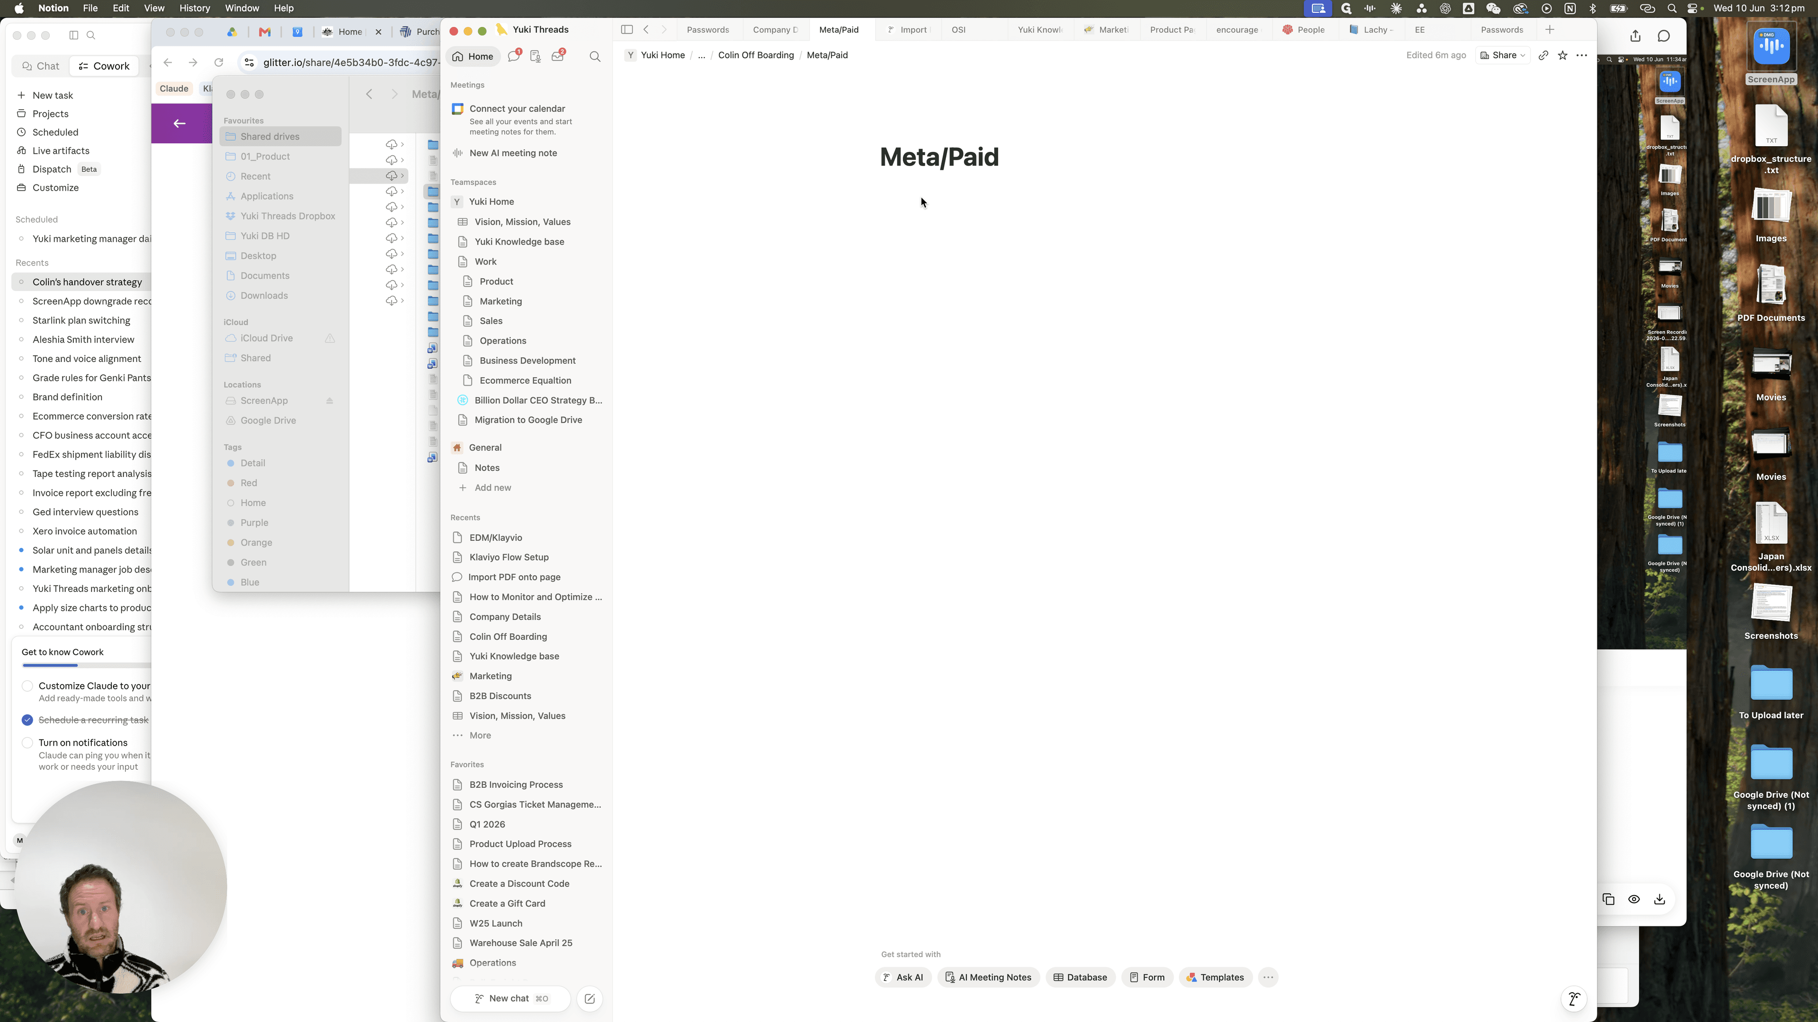Expand the Yuki Home teamspace

(x=491, y=202)
